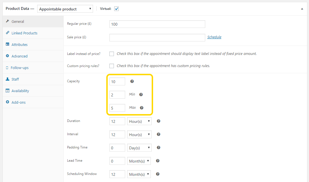This screenshot has width=309, height=182.
Task: Open the Padding Time Day(s) dropdown
Action: pyautogui.click(x=139, y=148)
